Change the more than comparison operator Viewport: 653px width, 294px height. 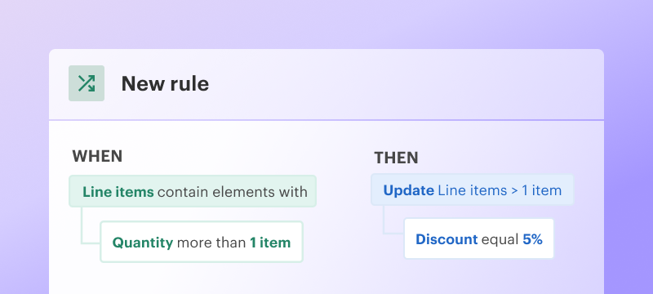click(x=211, y=243)
